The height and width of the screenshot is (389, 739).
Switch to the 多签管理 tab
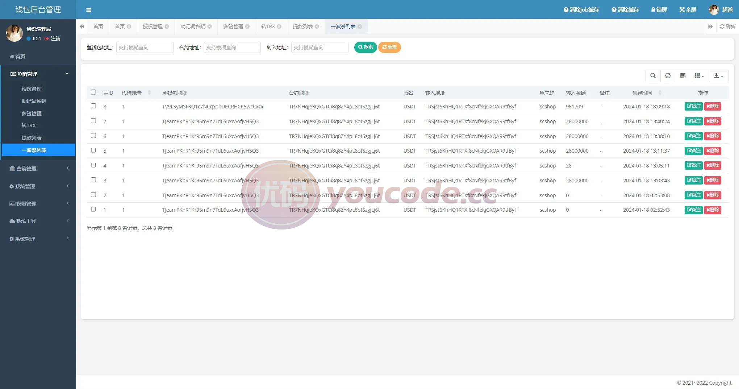pos(233,26)
